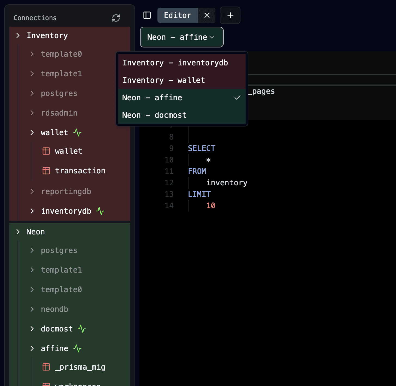The image size is (396, 386).
Task: Click the docmost activity pulse icon
Action: click(x=82, y=329)
